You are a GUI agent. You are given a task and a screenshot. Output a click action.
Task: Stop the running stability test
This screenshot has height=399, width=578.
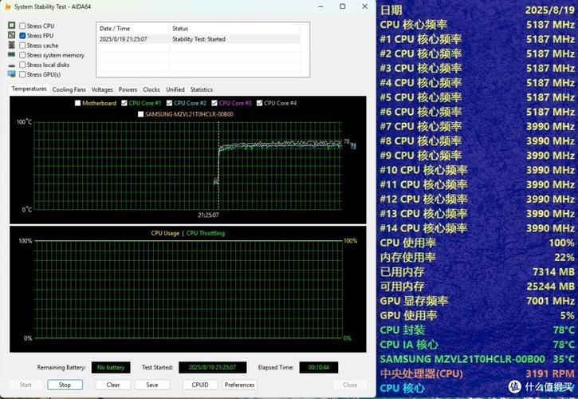[x=65, y=385]
